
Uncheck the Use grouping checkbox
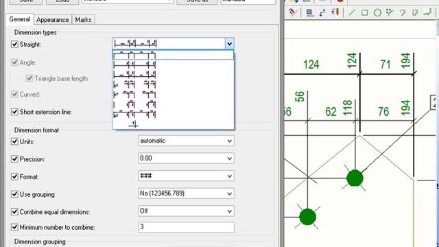[x=14, y=194]
